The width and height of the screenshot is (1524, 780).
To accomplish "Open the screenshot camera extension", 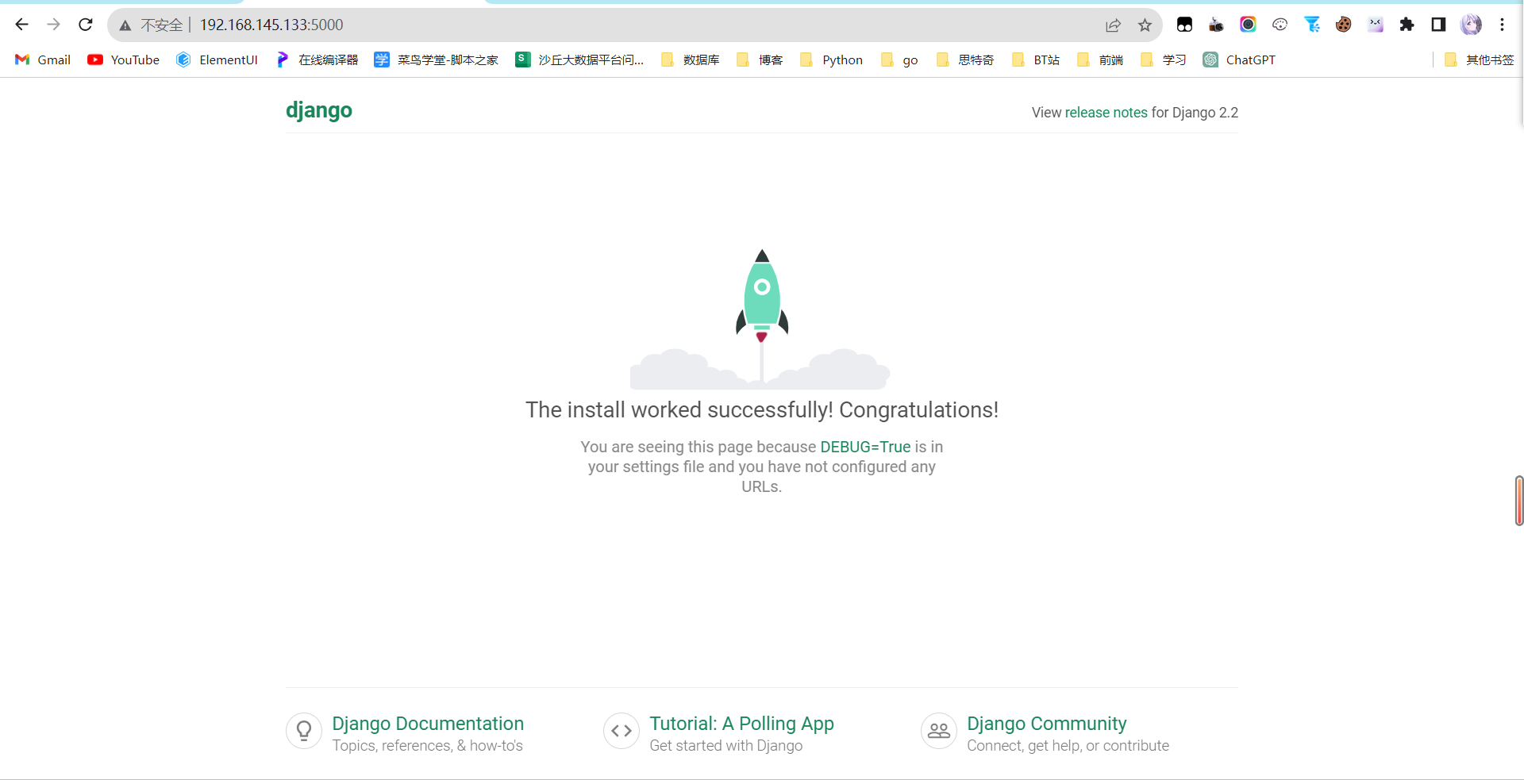I will (1216, 25).
